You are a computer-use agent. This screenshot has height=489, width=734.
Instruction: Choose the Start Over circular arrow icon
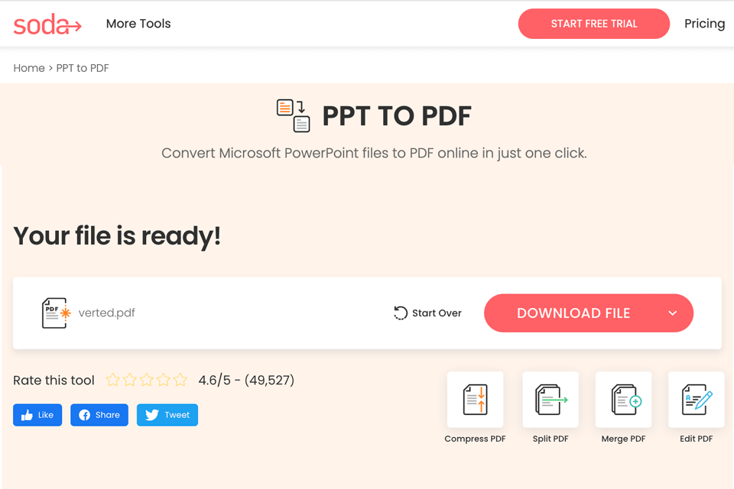coord(400,313)
